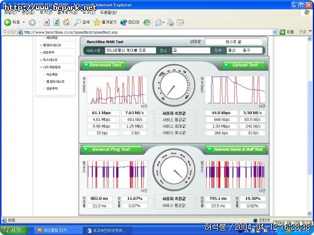Open the 속도측정 sidebar sub-link
This screenshot has height=235, width=314.
[x=52, y=75]
